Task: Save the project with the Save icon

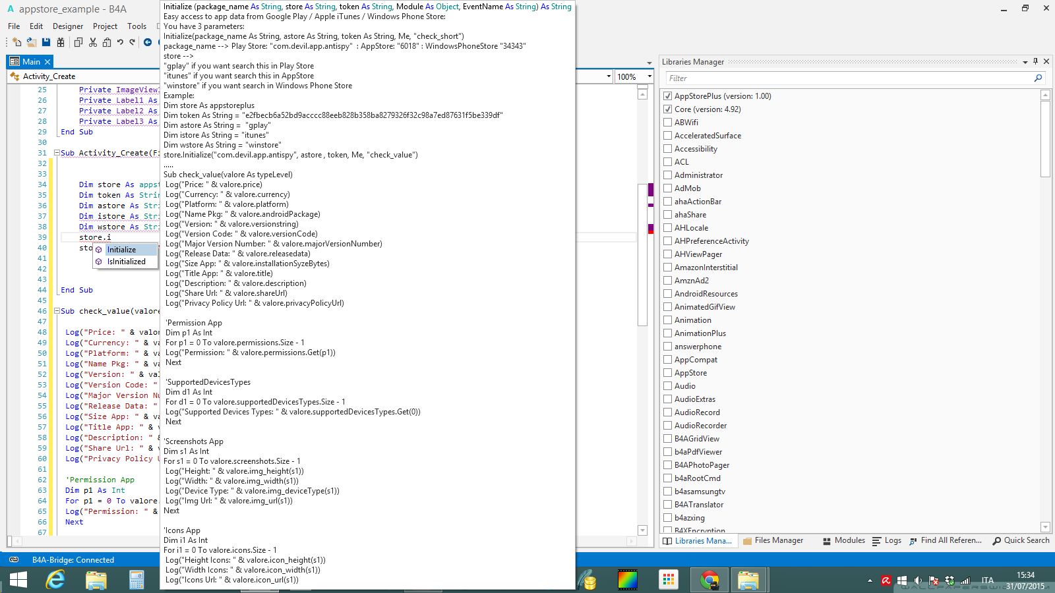Action: click(46, 42)
